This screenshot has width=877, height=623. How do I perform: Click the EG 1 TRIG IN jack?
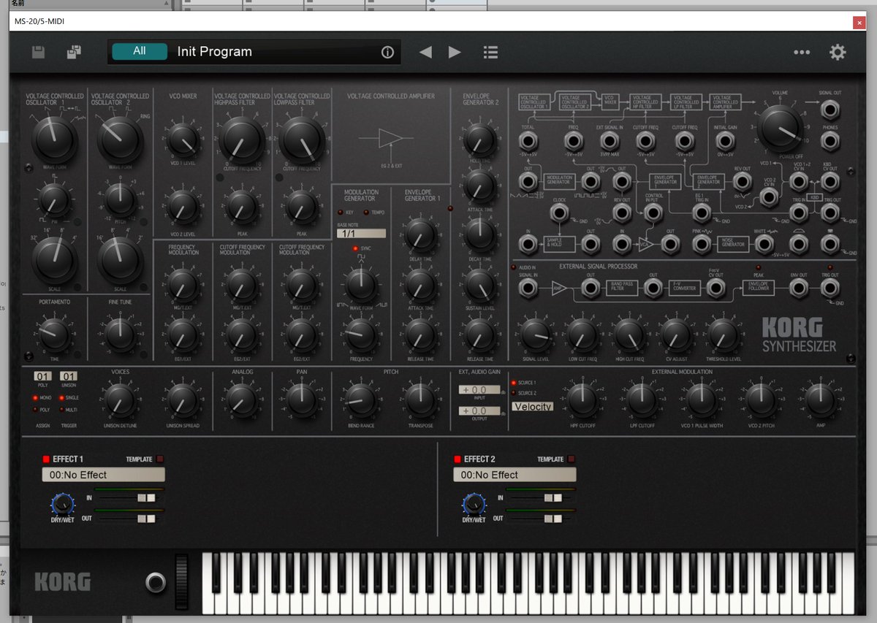[x=701, y=213]
